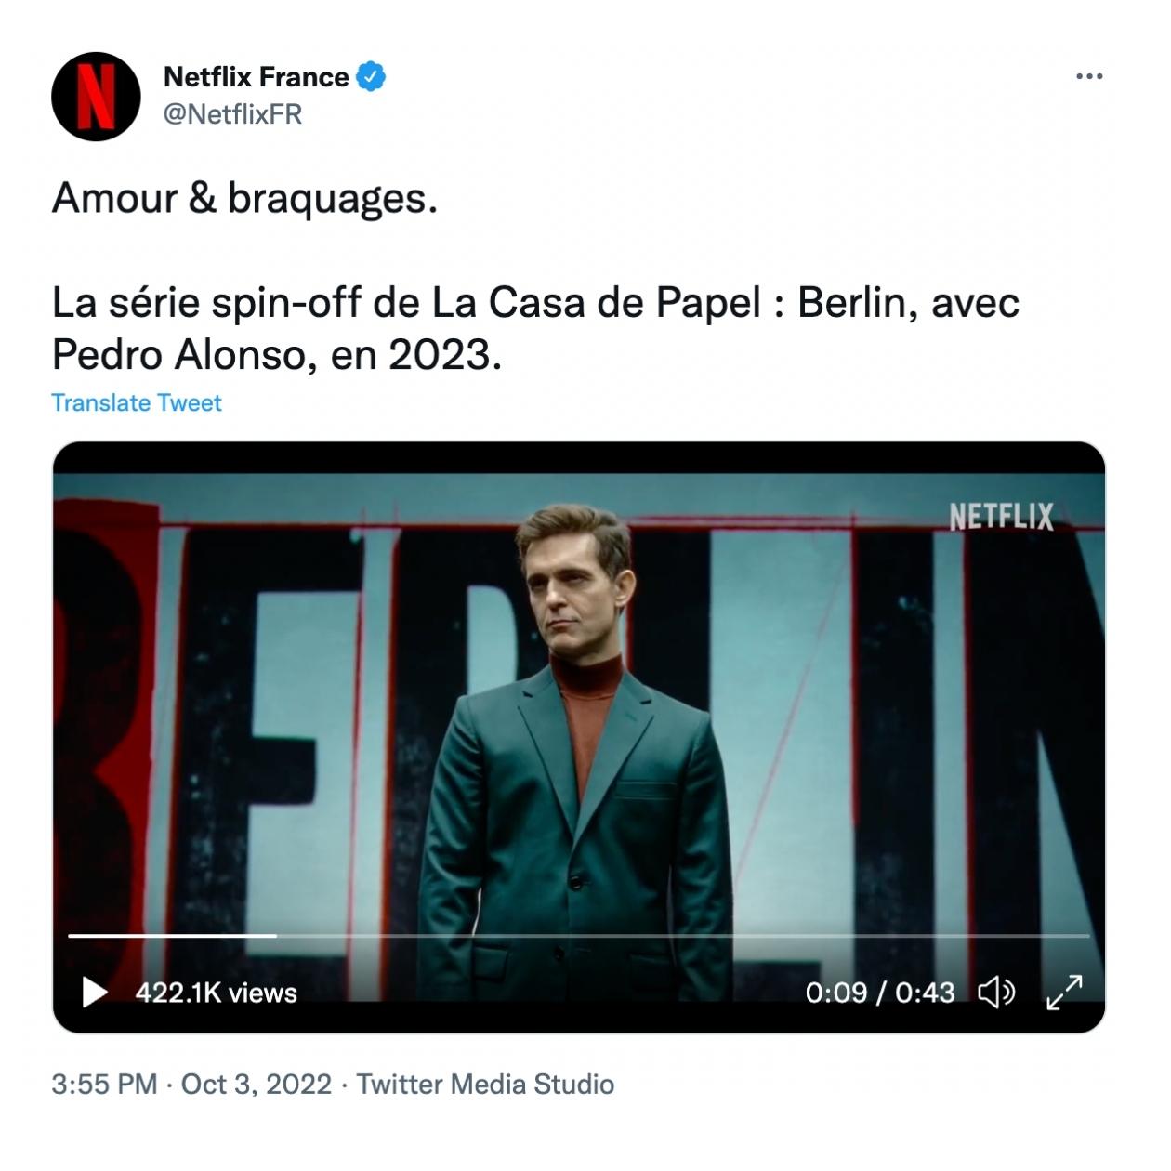Click the 422.1K views counter
Viewport: 1171px width, 1171px height.
pos(216,993)
